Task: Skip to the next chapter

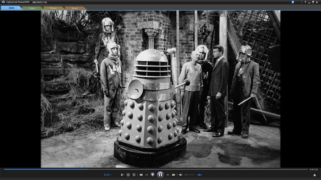Action: click(x=168, y=175)
